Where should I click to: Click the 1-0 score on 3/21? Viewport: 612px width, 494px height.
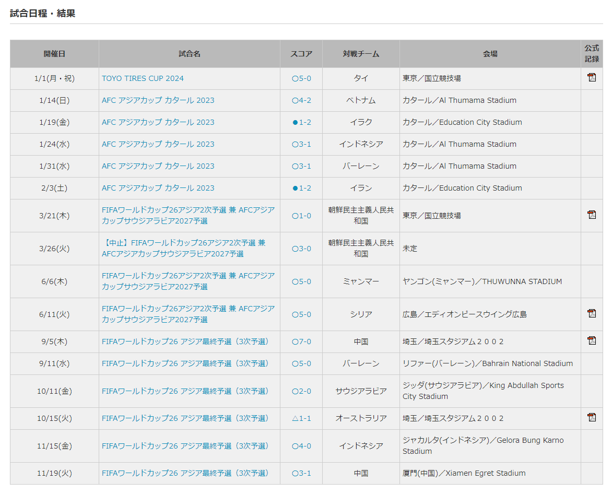pyautogui.click(x=301, y=215)
